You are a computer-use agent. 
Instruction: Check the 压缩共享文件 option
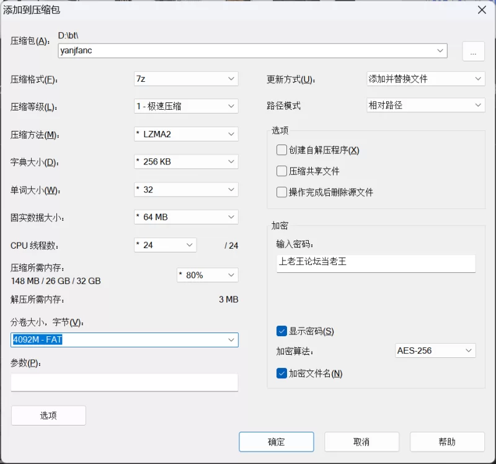point(282,171)
